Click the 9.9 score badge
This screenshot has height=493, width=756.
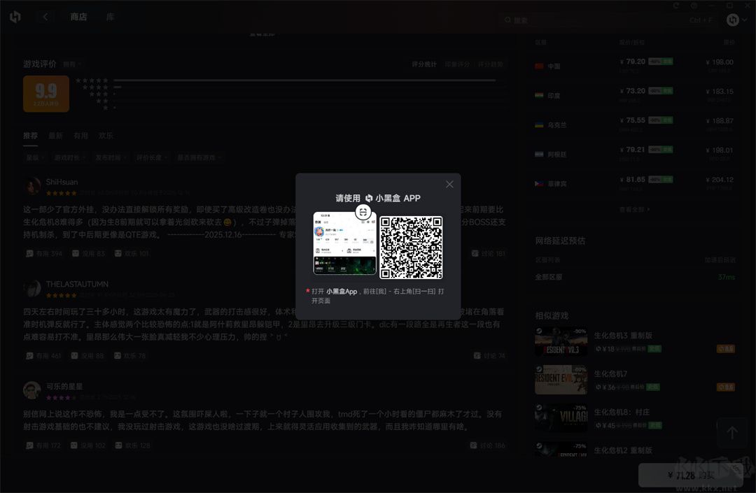46,94
